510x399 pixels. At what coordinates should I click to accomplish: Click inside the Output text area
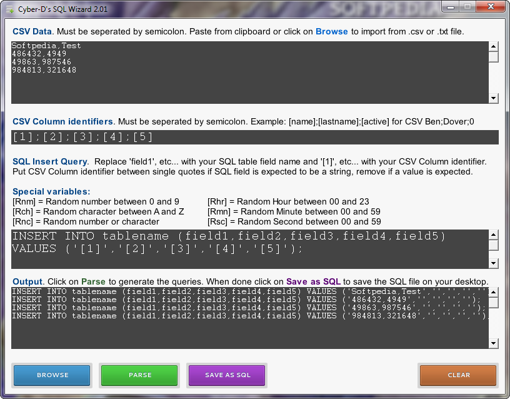tap(250, 318)
